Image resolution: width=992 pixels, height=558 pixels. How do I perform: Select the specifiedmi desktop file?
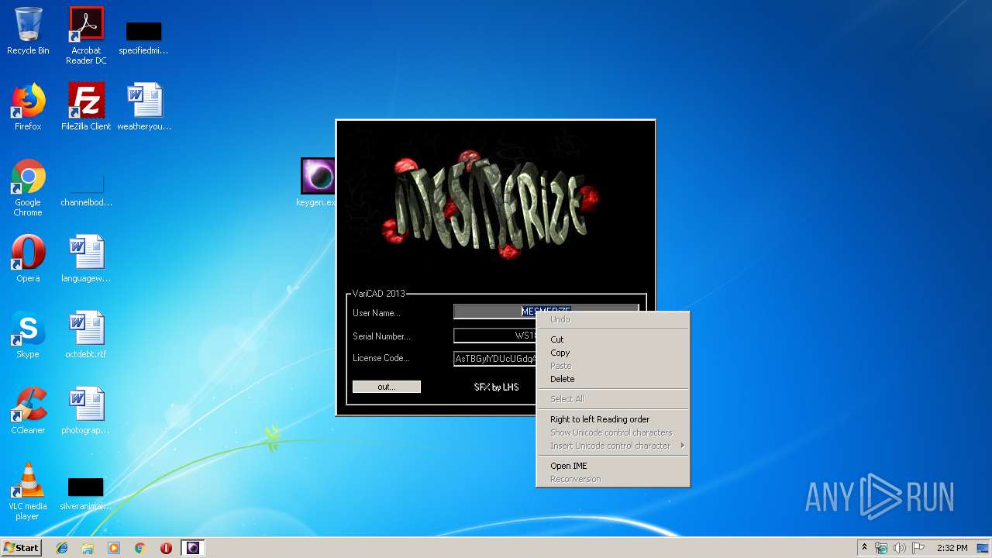coord(144,39)
